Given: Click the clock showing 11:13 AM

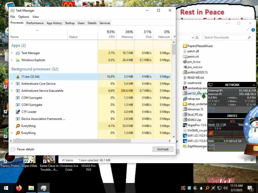Looking at the screenshot, I should (x=236, y=186).
